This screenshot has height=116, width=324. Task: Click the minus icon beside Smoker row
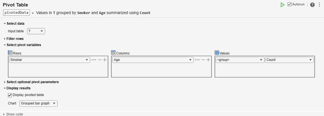coord(100,60)
